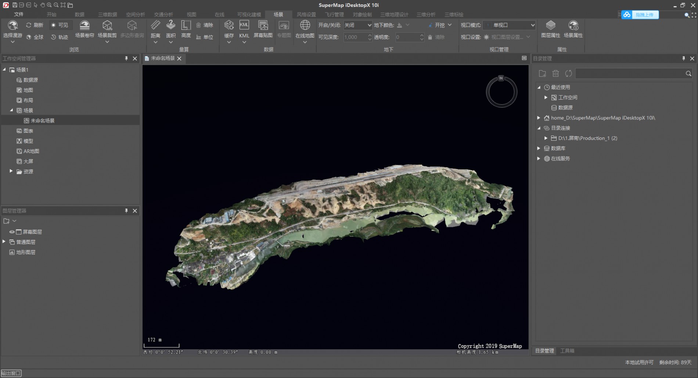Select the 距离 distance measure tool
698x378 pixels.
click(155, 29)
